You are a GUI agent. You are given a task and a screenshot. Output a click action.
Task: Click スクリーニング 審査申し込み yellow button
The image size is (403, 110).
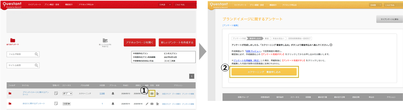264,72
